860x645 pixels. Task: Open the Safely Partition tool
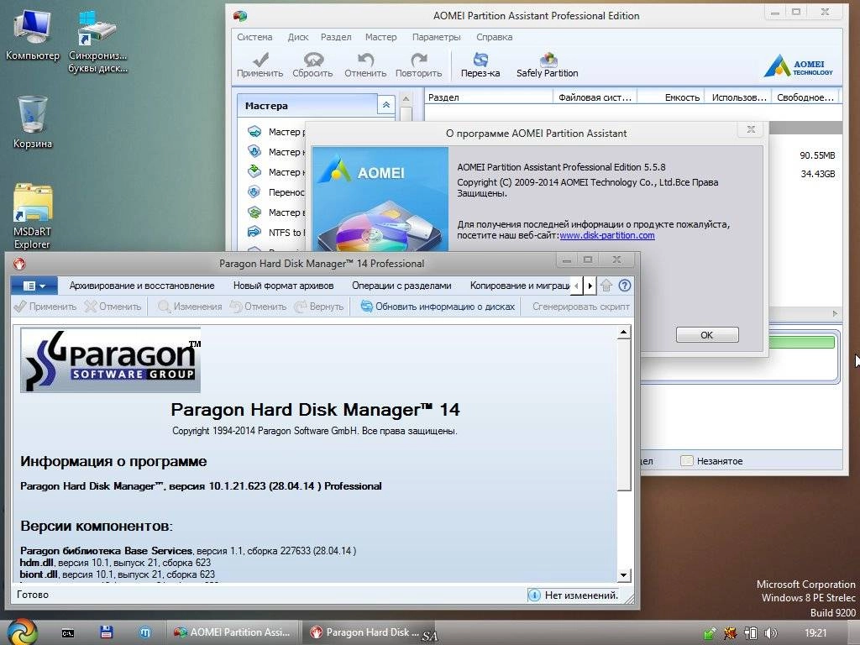pyautogui.click(x=548, y=65)
